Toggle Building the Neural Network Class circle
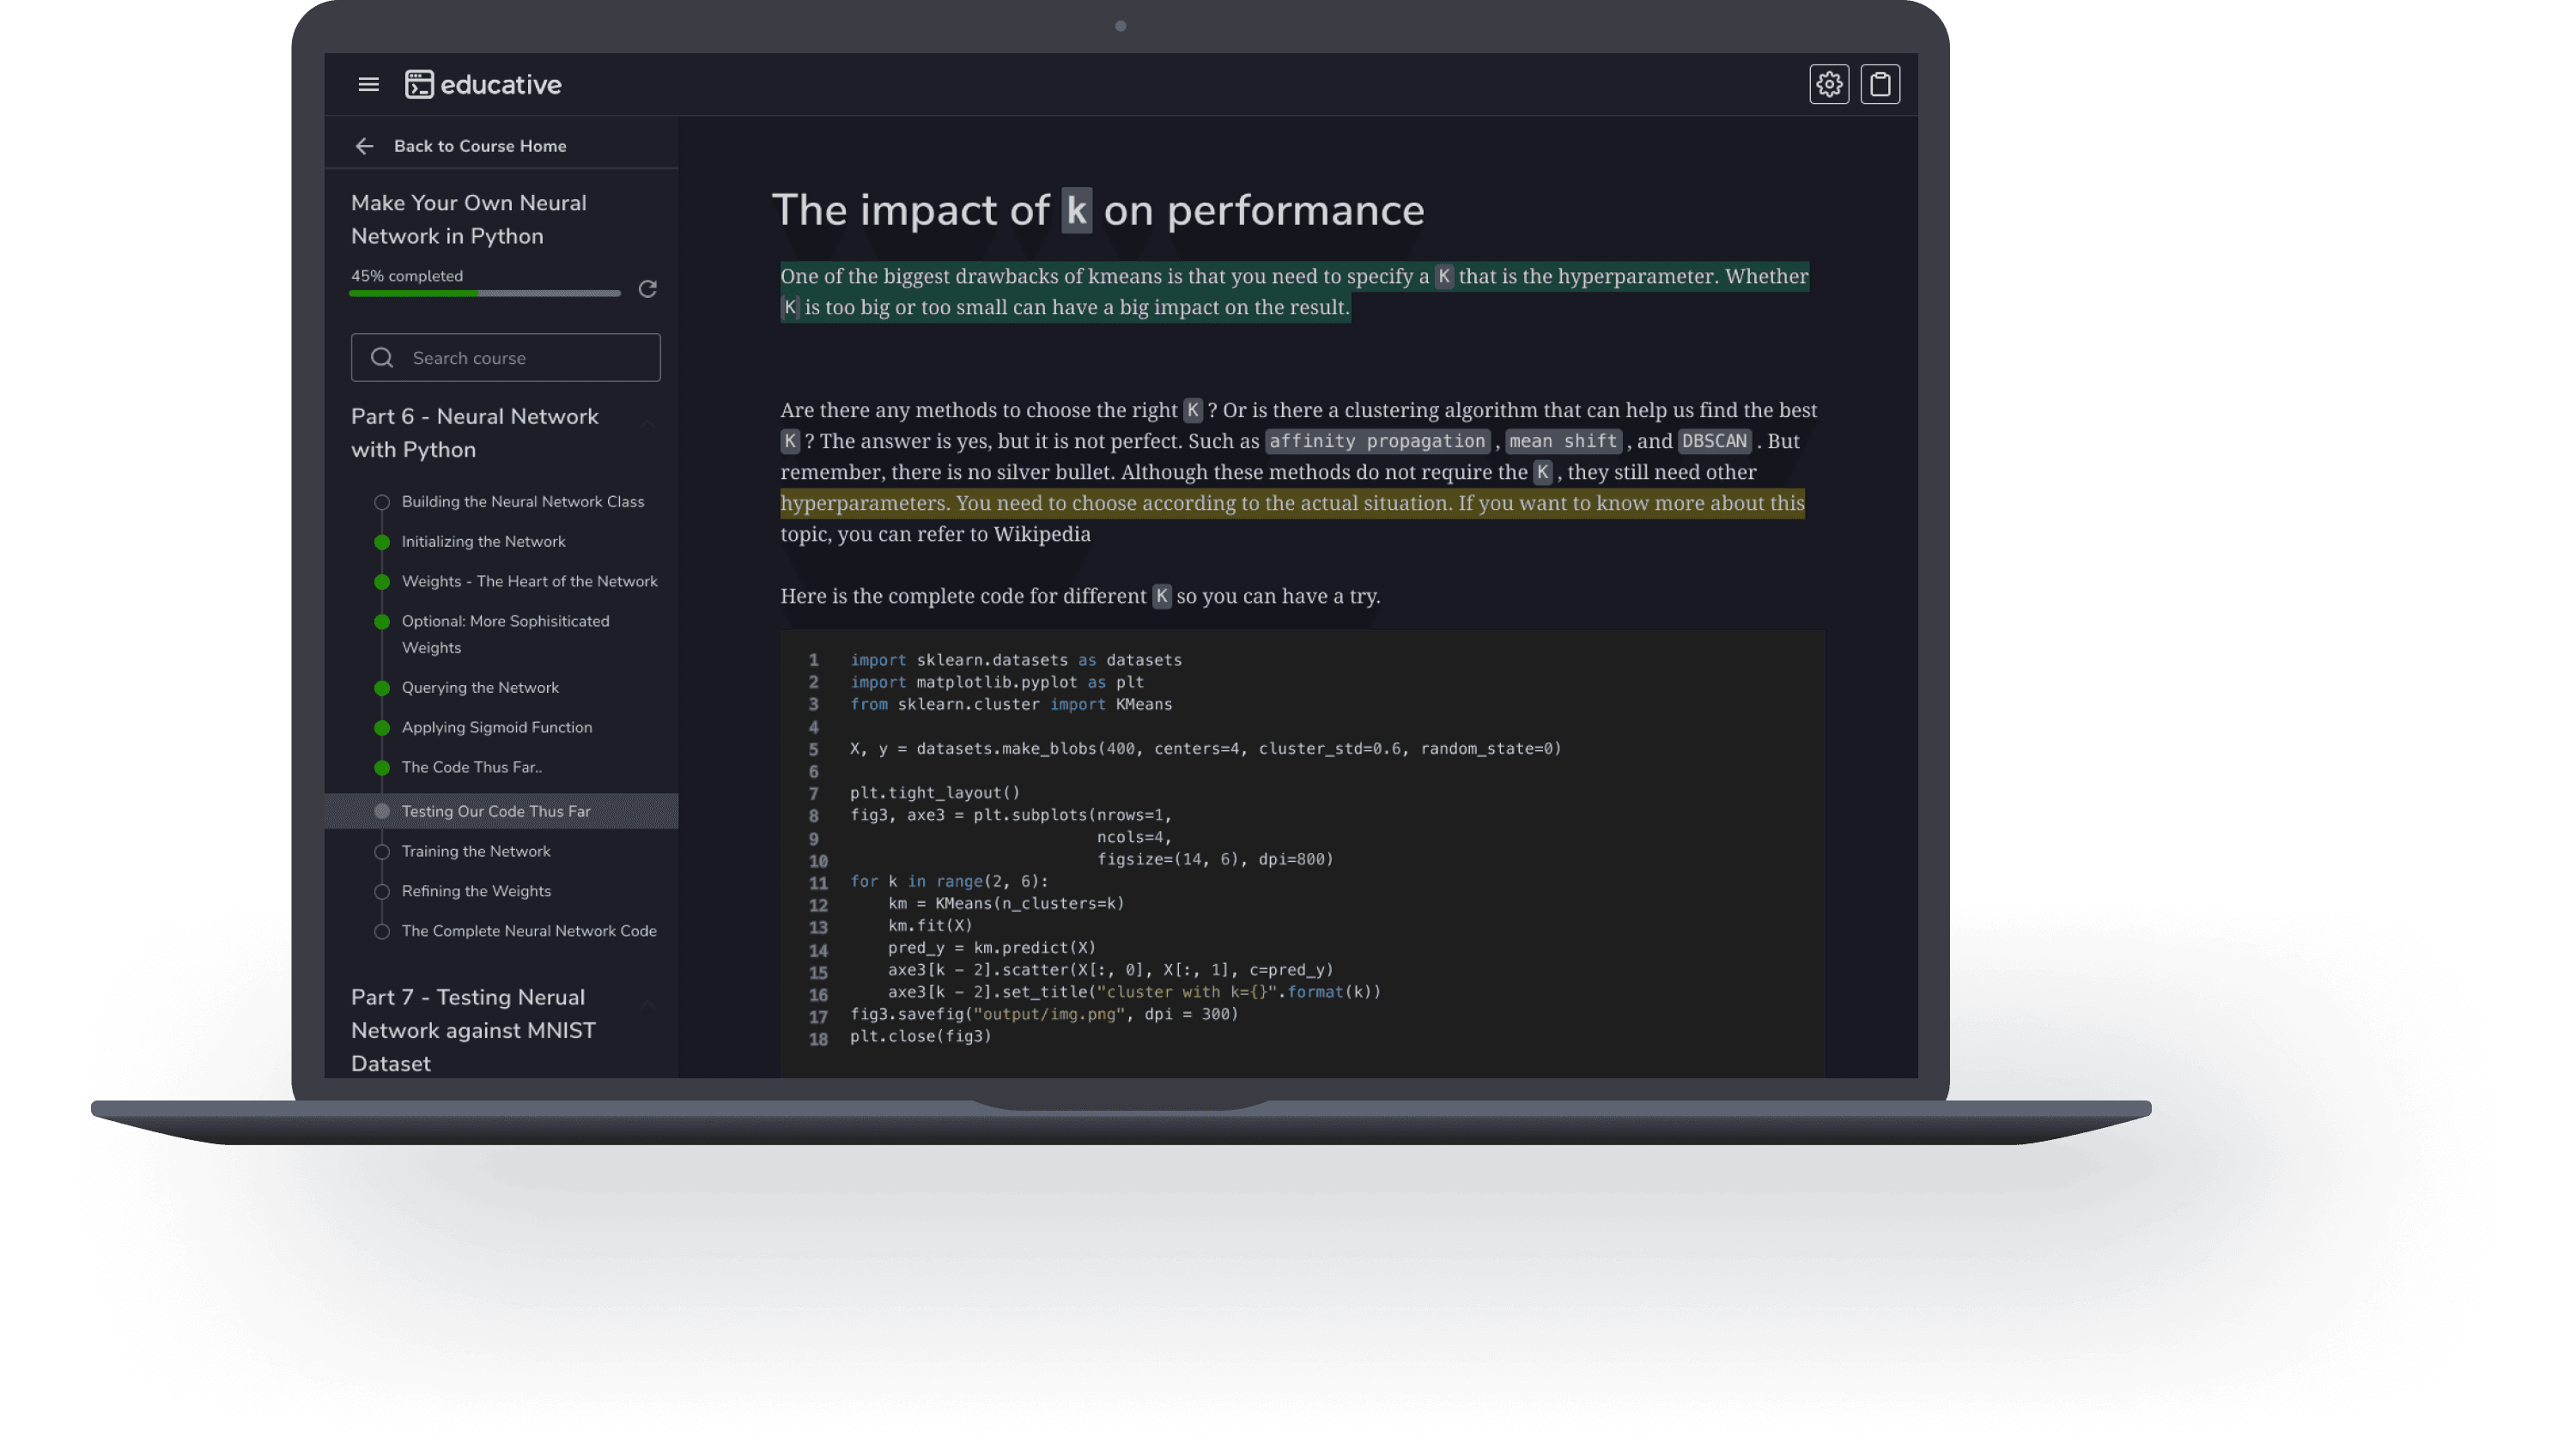 pyautogui.click(x=382, y=503)
